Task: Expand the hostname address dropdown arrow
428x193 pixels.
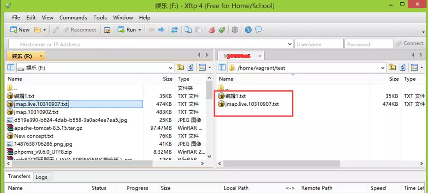Action: tap(290, 44)
